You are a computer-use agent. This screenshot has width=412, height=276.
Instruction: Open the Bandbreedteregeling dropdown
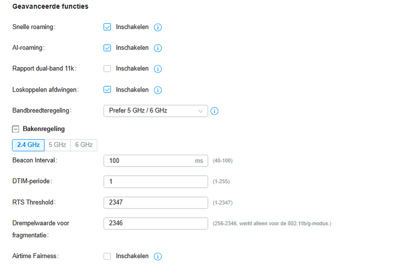point(156,111)
